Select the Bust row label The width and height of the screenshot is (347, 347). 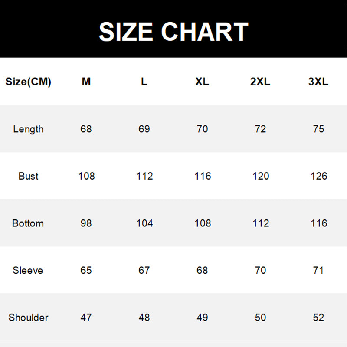pyautogui.click(x=28, y=176)
